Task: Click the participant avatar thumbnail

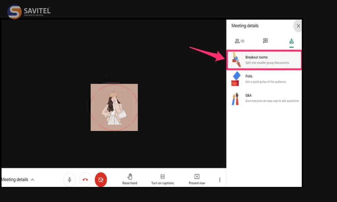Action: [x=114, y=107]
